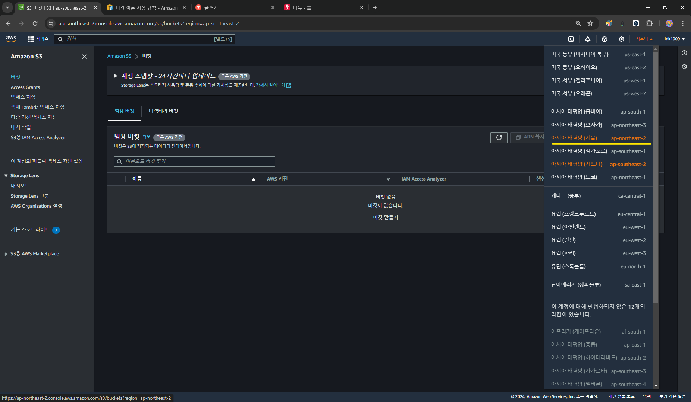Collapse the Storage Lens tree group
This screenshot has width=691, height=402.
6,176
